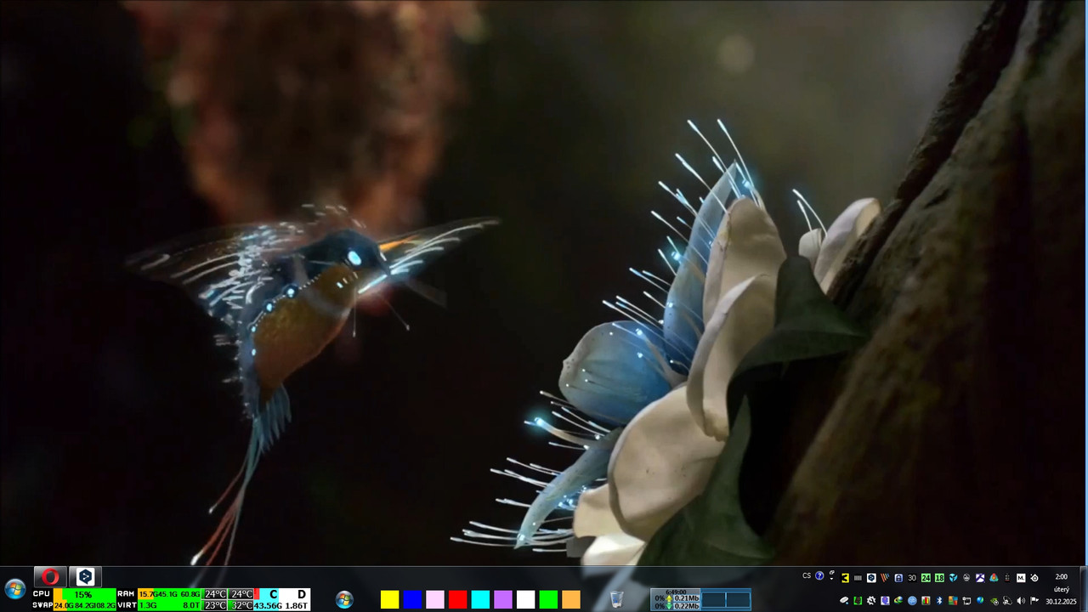
Task: Open the volume speaker tray icon
Action: click(x=1021, y=601)
